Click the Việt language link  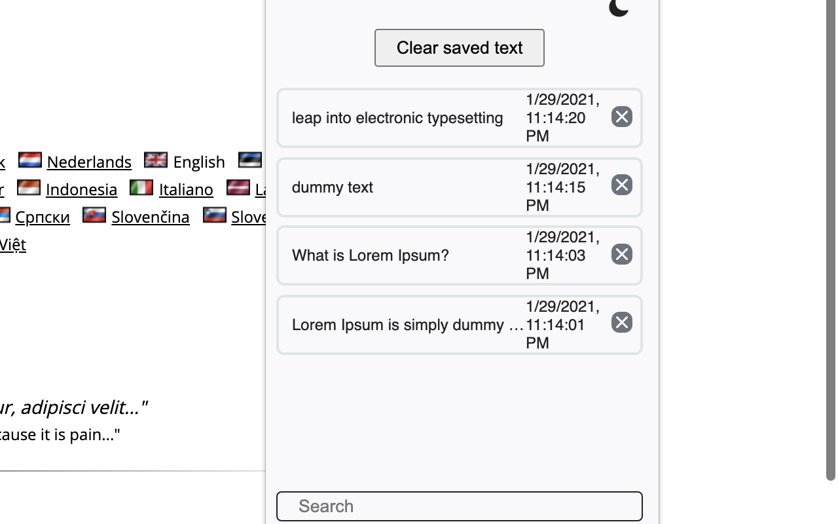tap(13, 244)
